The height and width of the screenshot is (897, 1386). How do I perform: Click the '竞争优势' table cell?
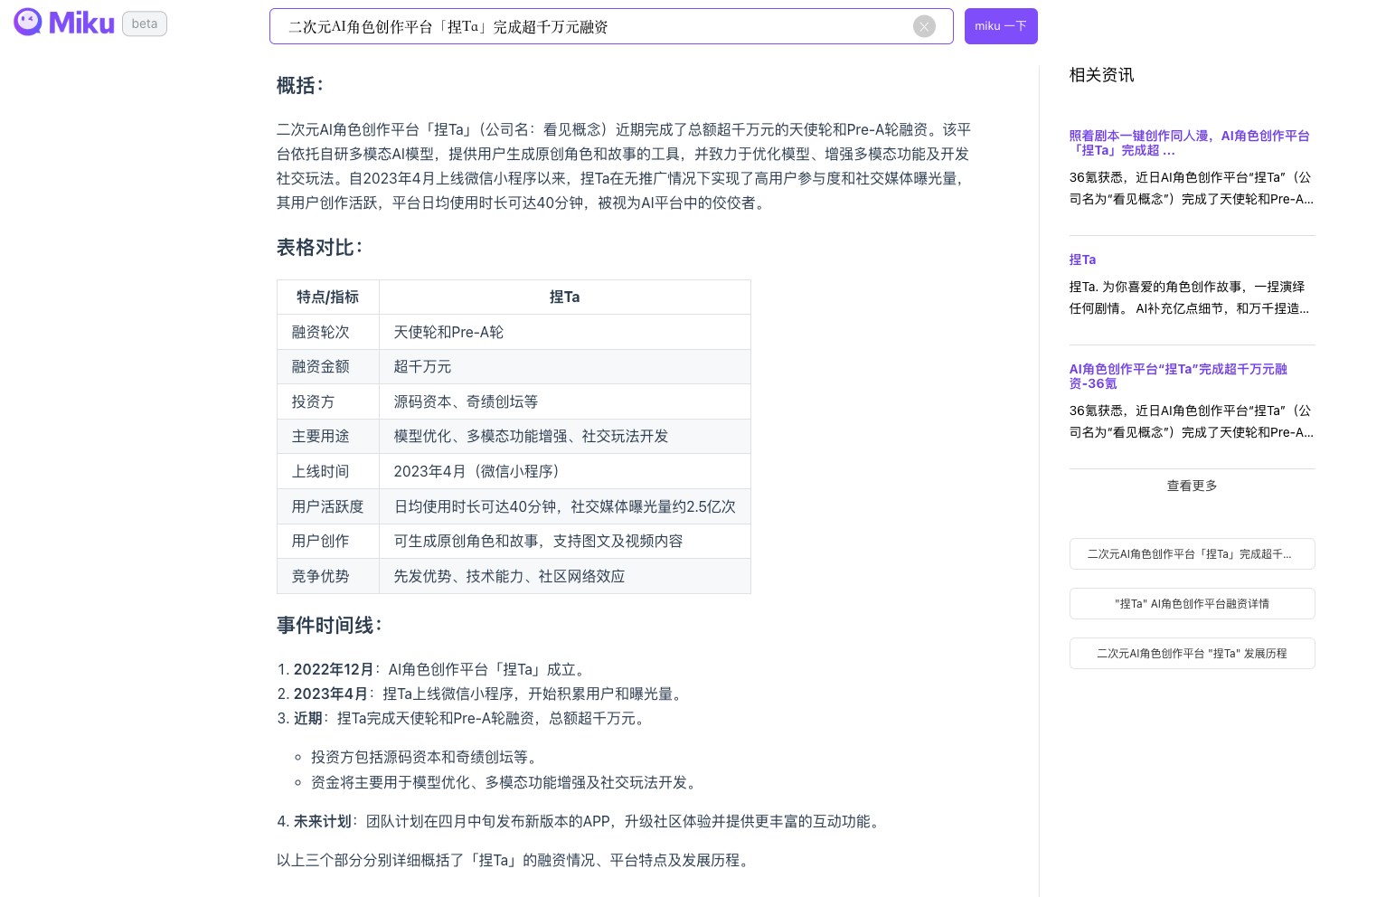(328, 576)
